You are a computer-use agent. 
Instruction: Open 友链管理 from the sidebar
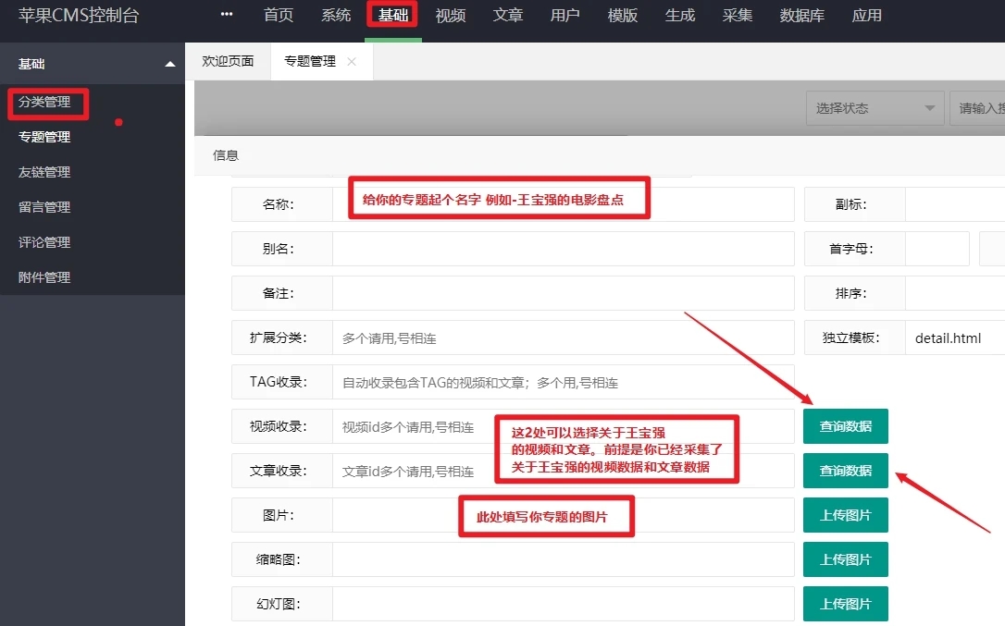coord(44,172)
